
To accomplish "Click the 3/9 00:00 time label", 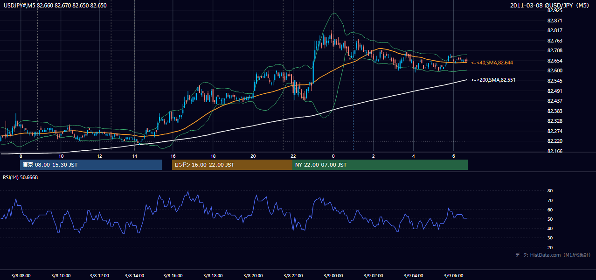I will 333,276.
